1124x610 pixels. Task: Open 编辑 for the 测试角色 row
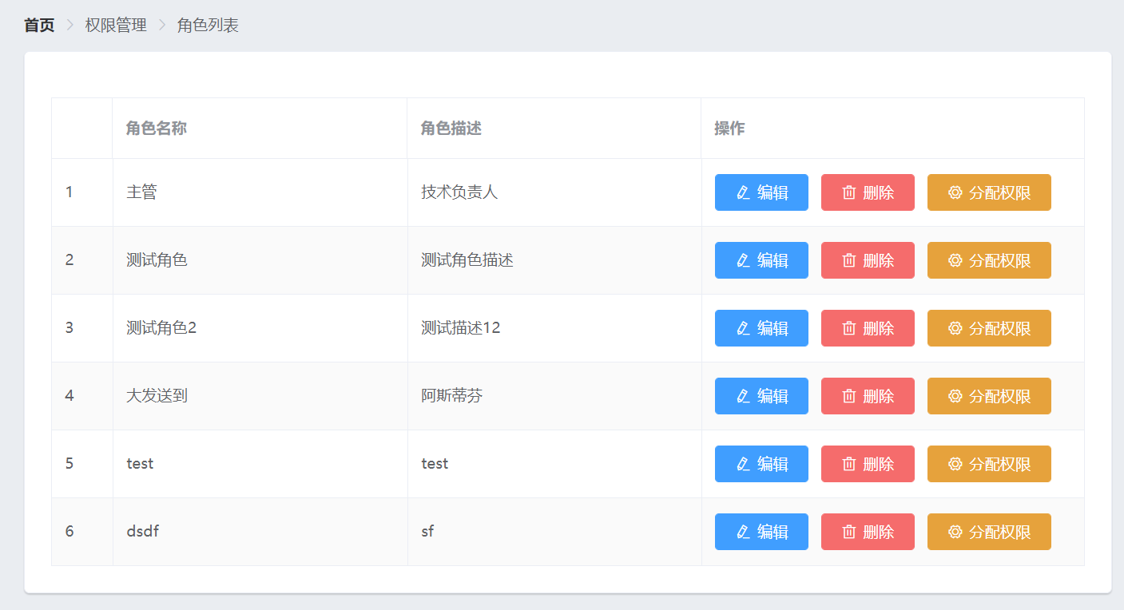[x=761, y=259]
